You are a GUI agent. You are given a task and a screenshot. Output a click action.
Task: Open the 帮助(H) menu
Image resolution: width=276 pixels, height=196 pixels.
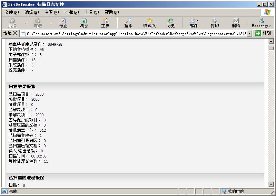[112, 12]
